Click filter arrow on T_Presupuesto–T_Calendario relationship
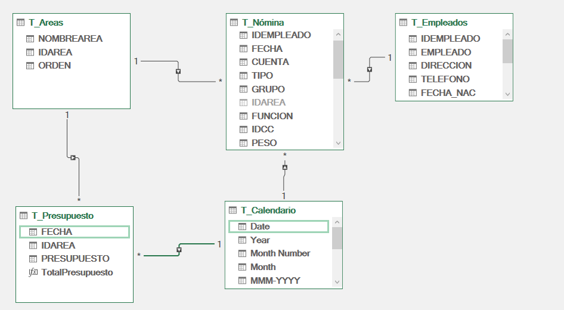 point(179,250)
